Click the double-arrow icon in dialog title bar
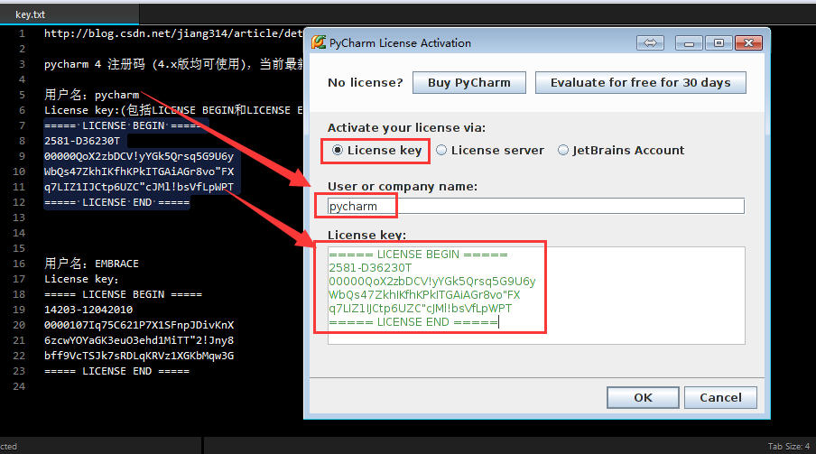The height and width of the screenshot is (454, 816). pyautogui.click(x=650, y=42)
